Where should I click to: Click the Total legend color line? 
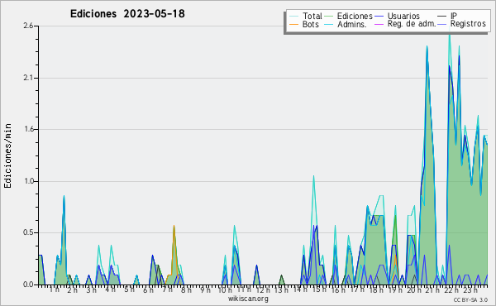[x=293, y=17]
